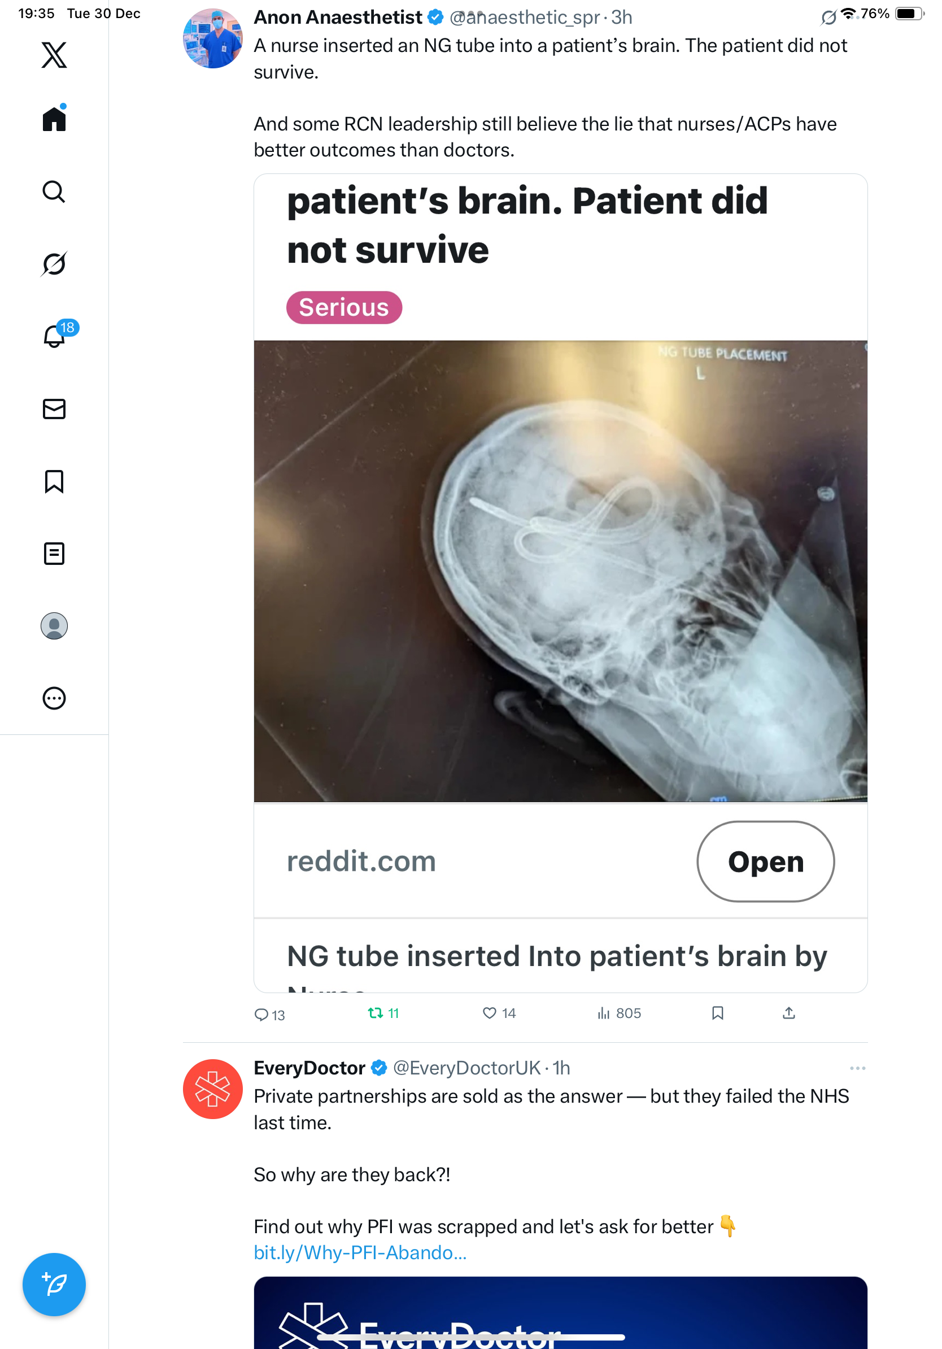Compose a new post
942x1349 pixels.
[54, 1285]
